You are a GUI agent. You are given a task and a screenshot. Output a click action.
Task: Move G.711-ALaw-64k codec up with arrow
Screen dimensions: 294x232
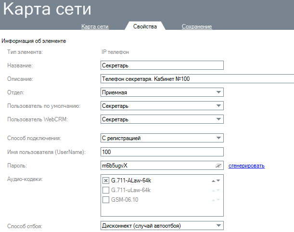213,181
